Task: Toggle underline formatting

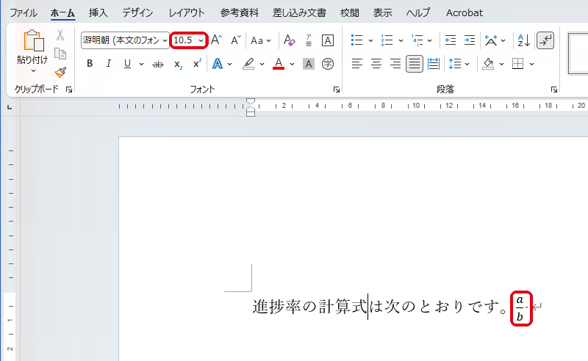Action: 127,64
